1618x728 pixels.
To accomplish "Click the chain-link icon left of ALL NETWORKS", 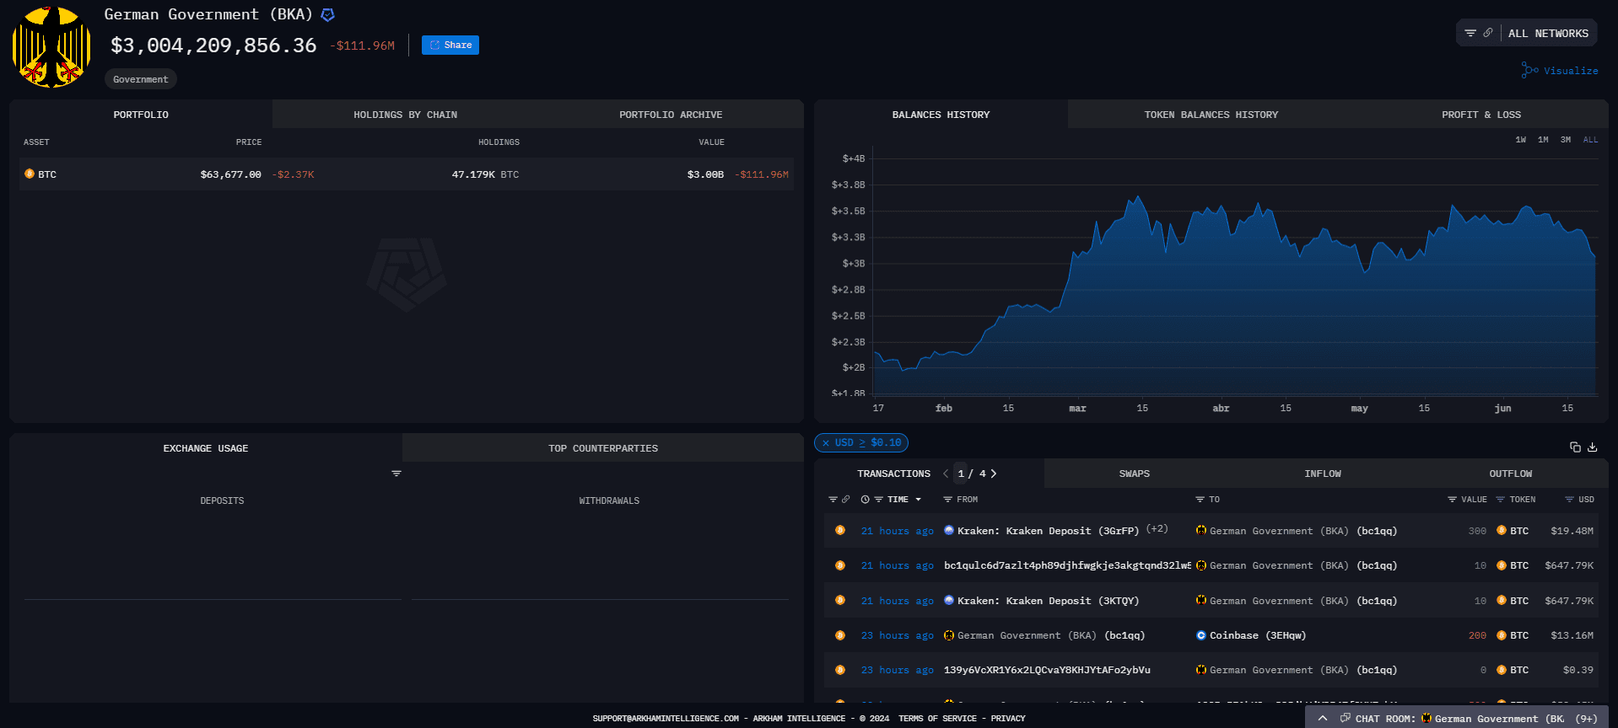I will [1488, 33].
